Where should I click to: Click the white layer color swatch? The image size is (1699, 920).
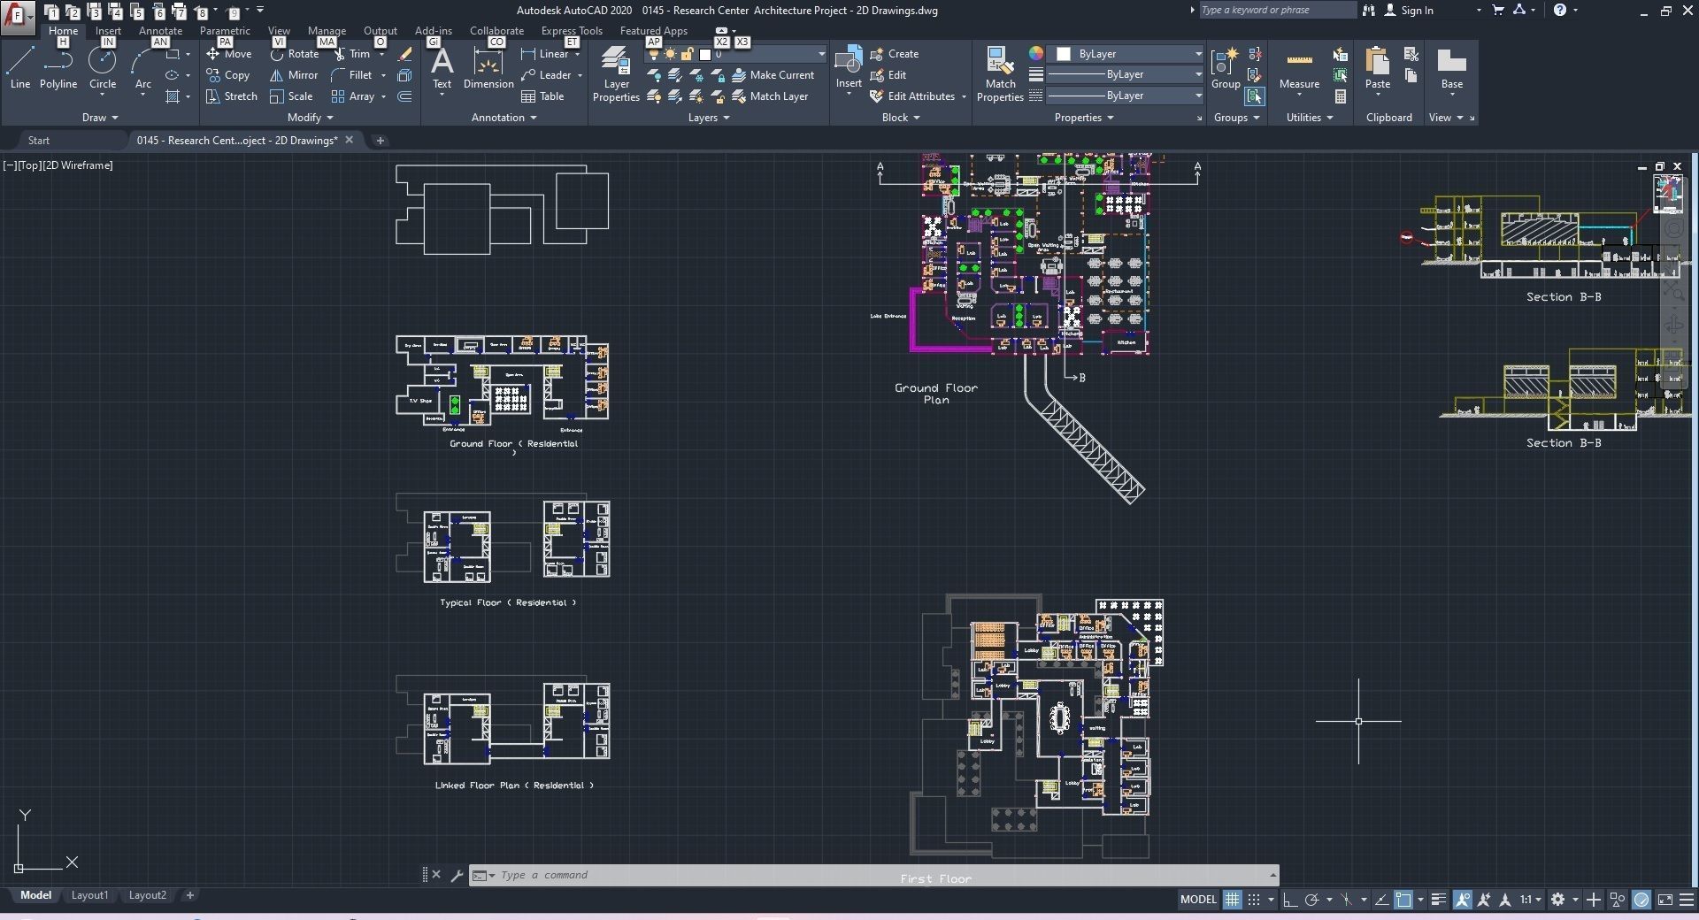(x=705, y=54)
